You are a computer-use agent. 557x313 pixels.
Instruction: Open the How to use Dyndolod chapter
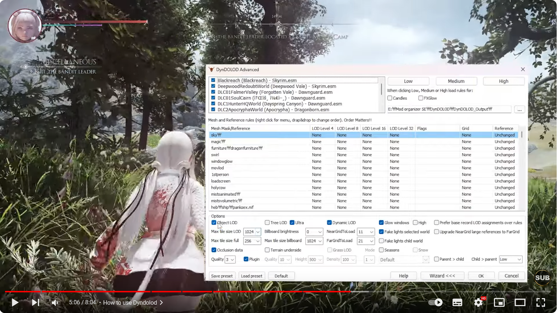pos(133,302)
